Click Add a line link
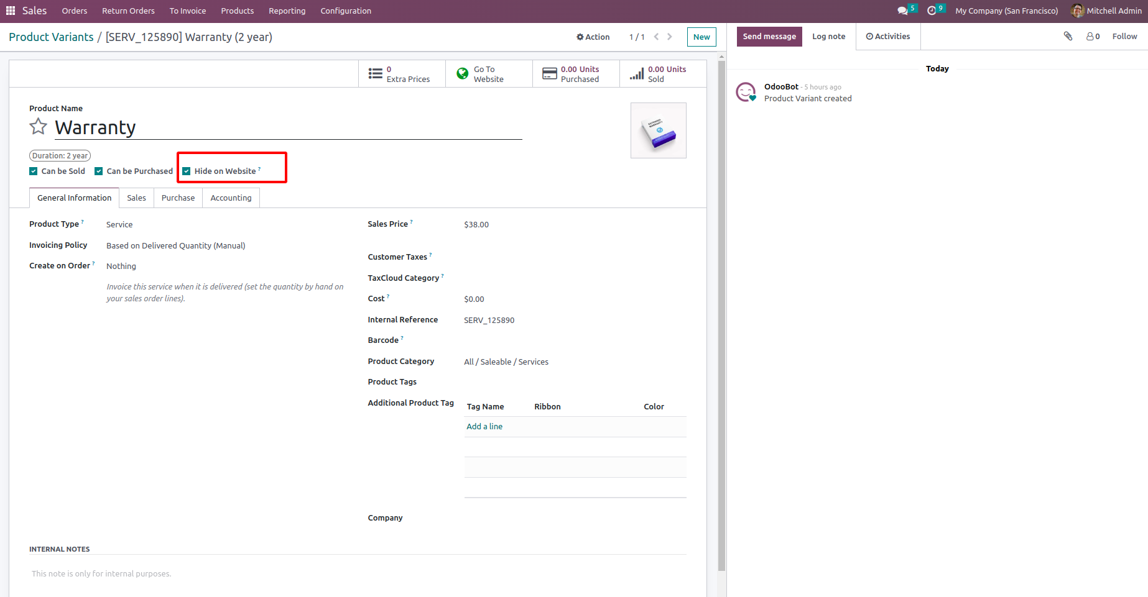Screen dimensions: 1148x597 tap(484, 426)
